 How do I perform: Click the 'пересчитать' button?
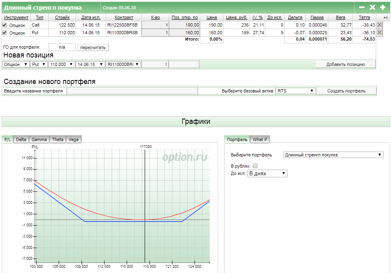tap(93, 47)
